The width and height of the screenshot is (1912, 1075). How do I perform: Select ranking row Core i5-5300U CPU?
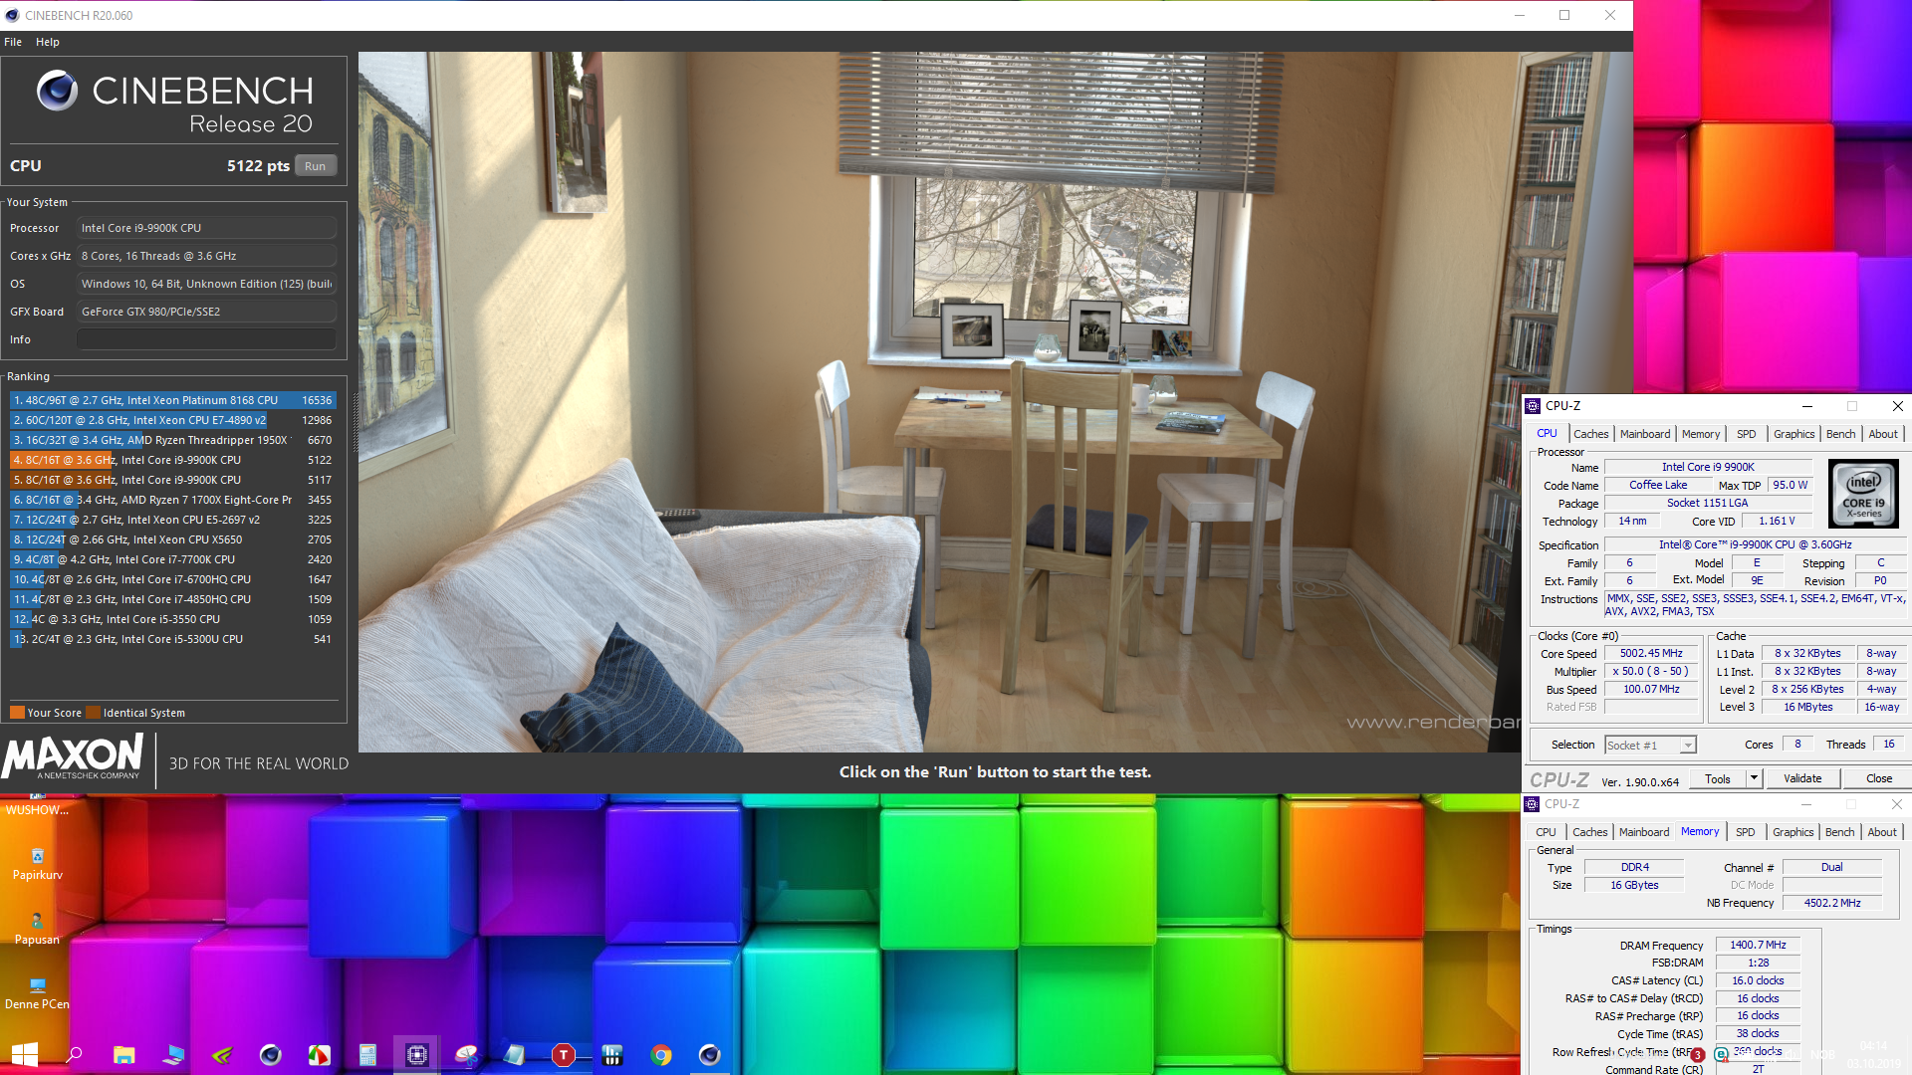pos(173,639)
